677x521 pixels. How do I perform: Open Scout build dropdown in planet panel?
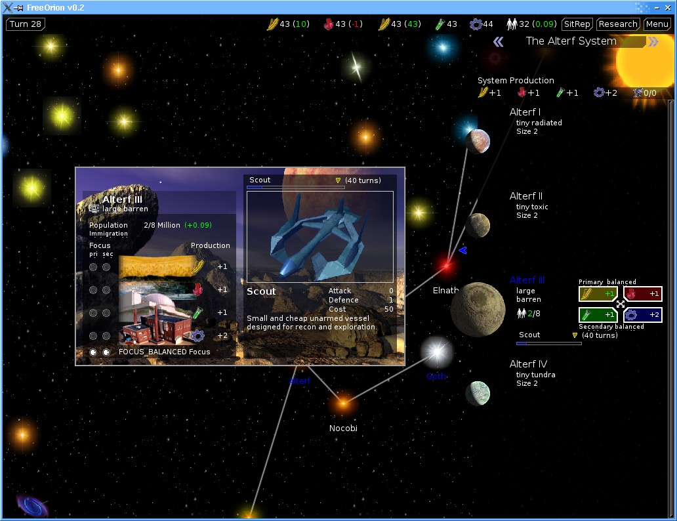(338, 180)
